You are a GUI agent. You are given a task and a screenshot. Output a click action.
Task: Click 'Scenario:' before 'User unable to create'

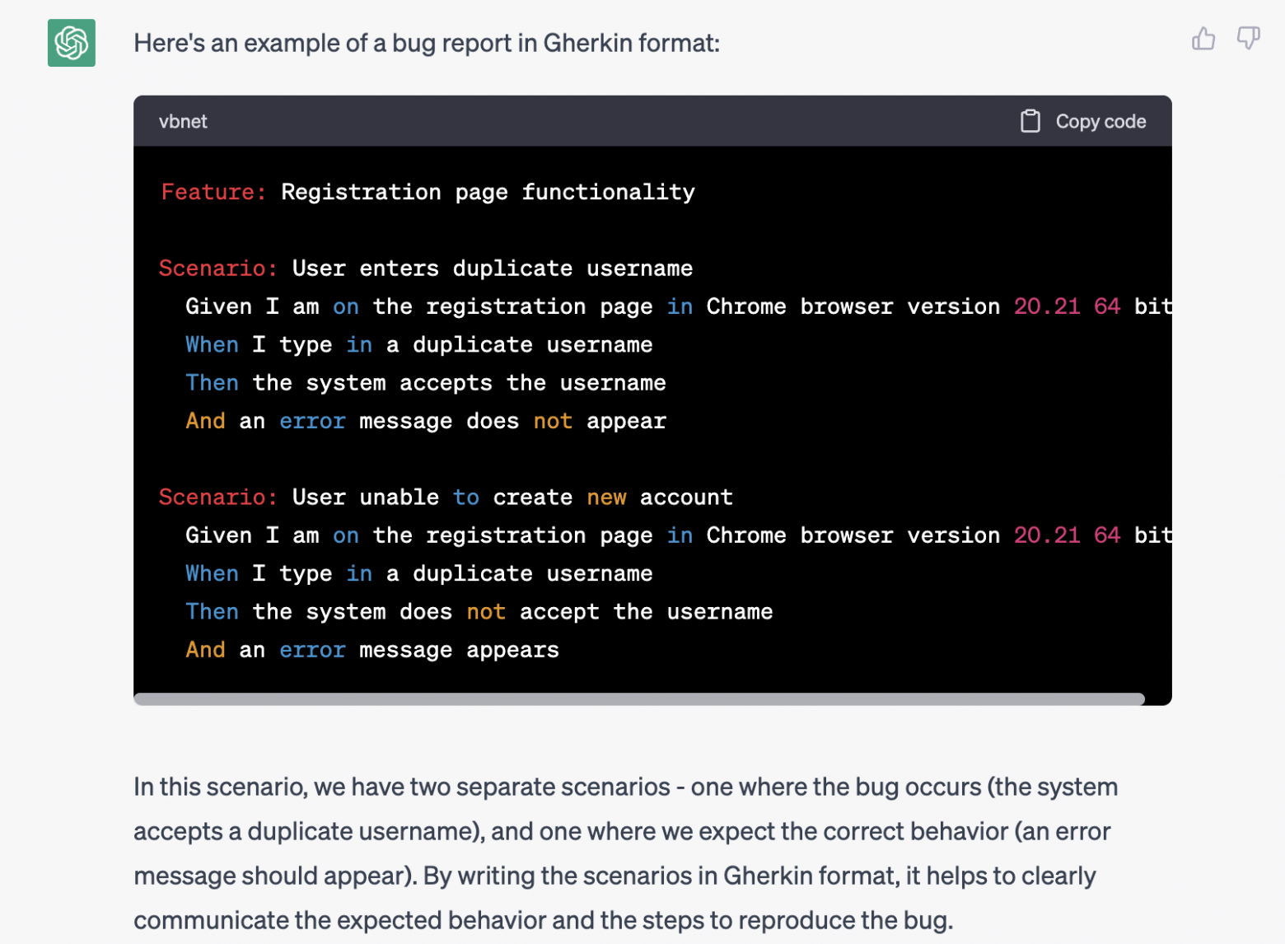tap(218, 498)
